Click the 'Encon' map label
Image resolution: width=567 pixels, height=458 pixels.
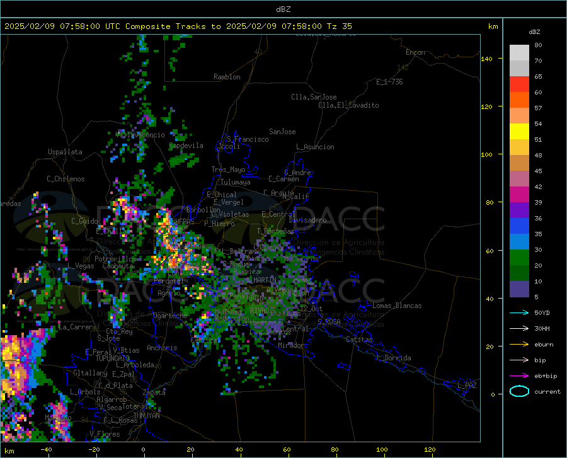[415, 52]
